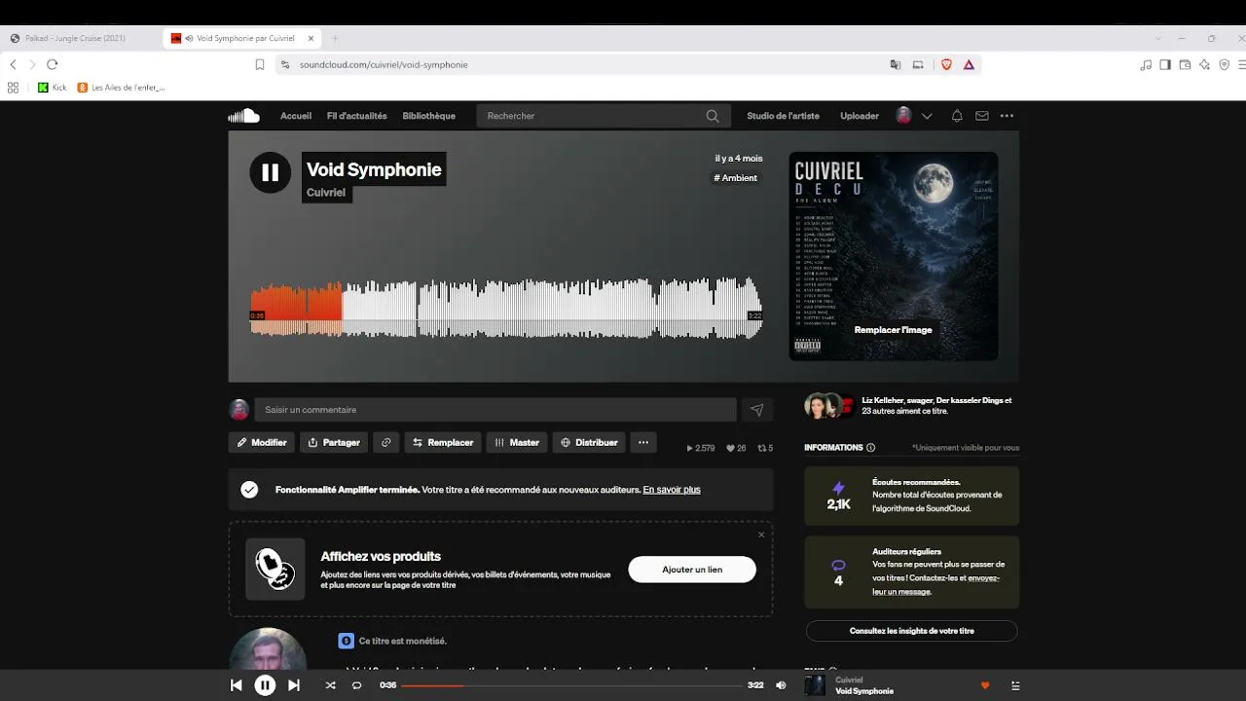Close the Void Symphonie browser tab
Image resolution: width=1246 pixels, height=701 pixels.
click(311, 38)
